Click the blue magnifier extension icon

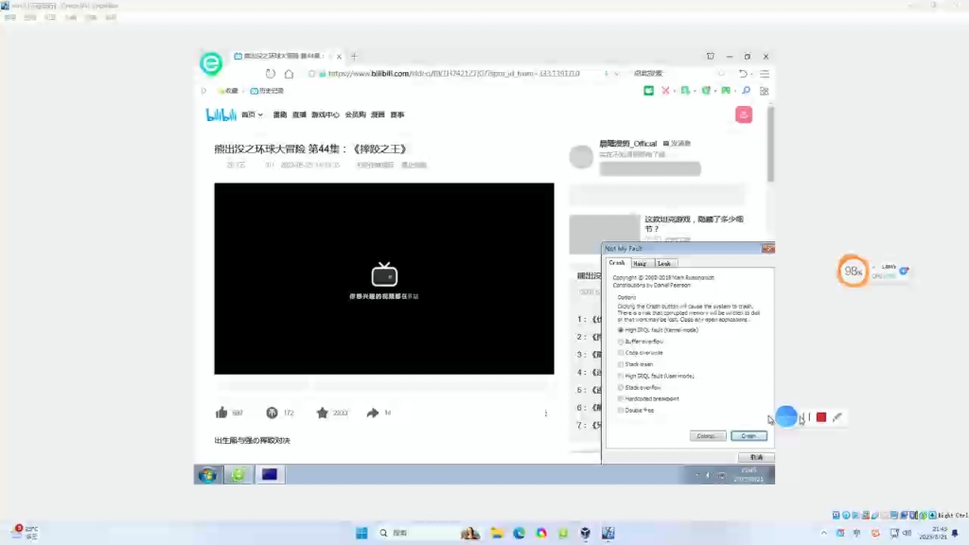pos(746,91)
